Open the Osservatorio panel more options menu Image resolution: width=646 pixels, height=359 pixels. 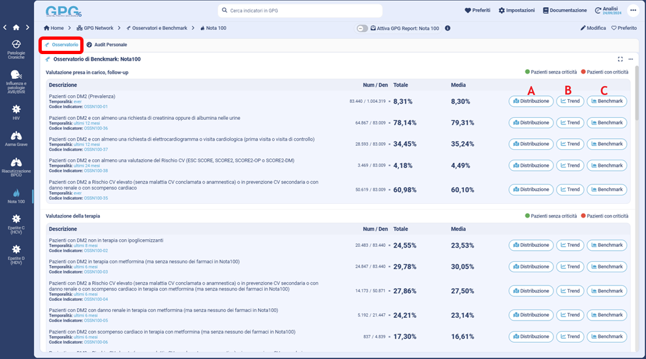[x=630, y=59]
